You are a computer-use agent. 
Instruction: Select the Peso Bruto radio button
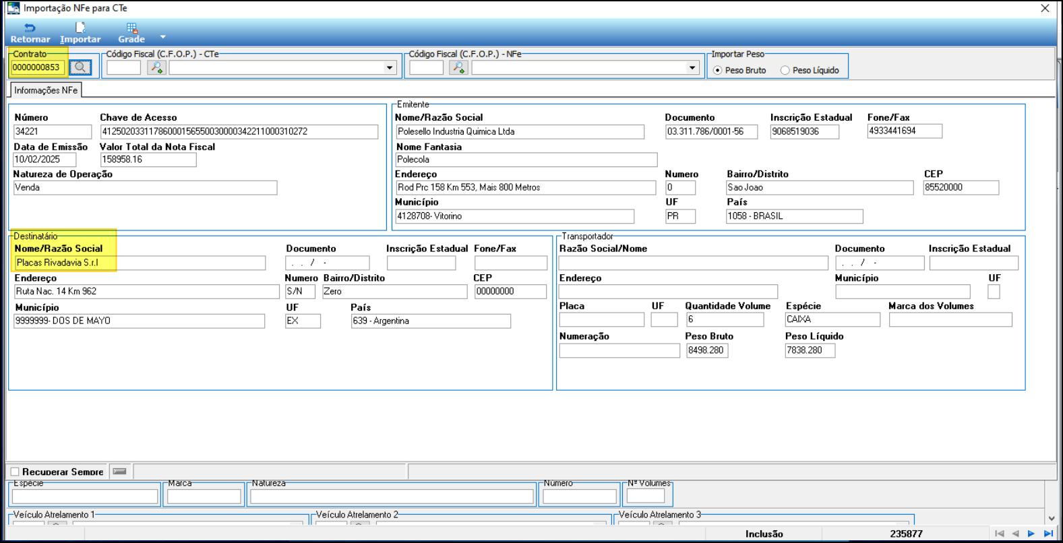point(717,70)
